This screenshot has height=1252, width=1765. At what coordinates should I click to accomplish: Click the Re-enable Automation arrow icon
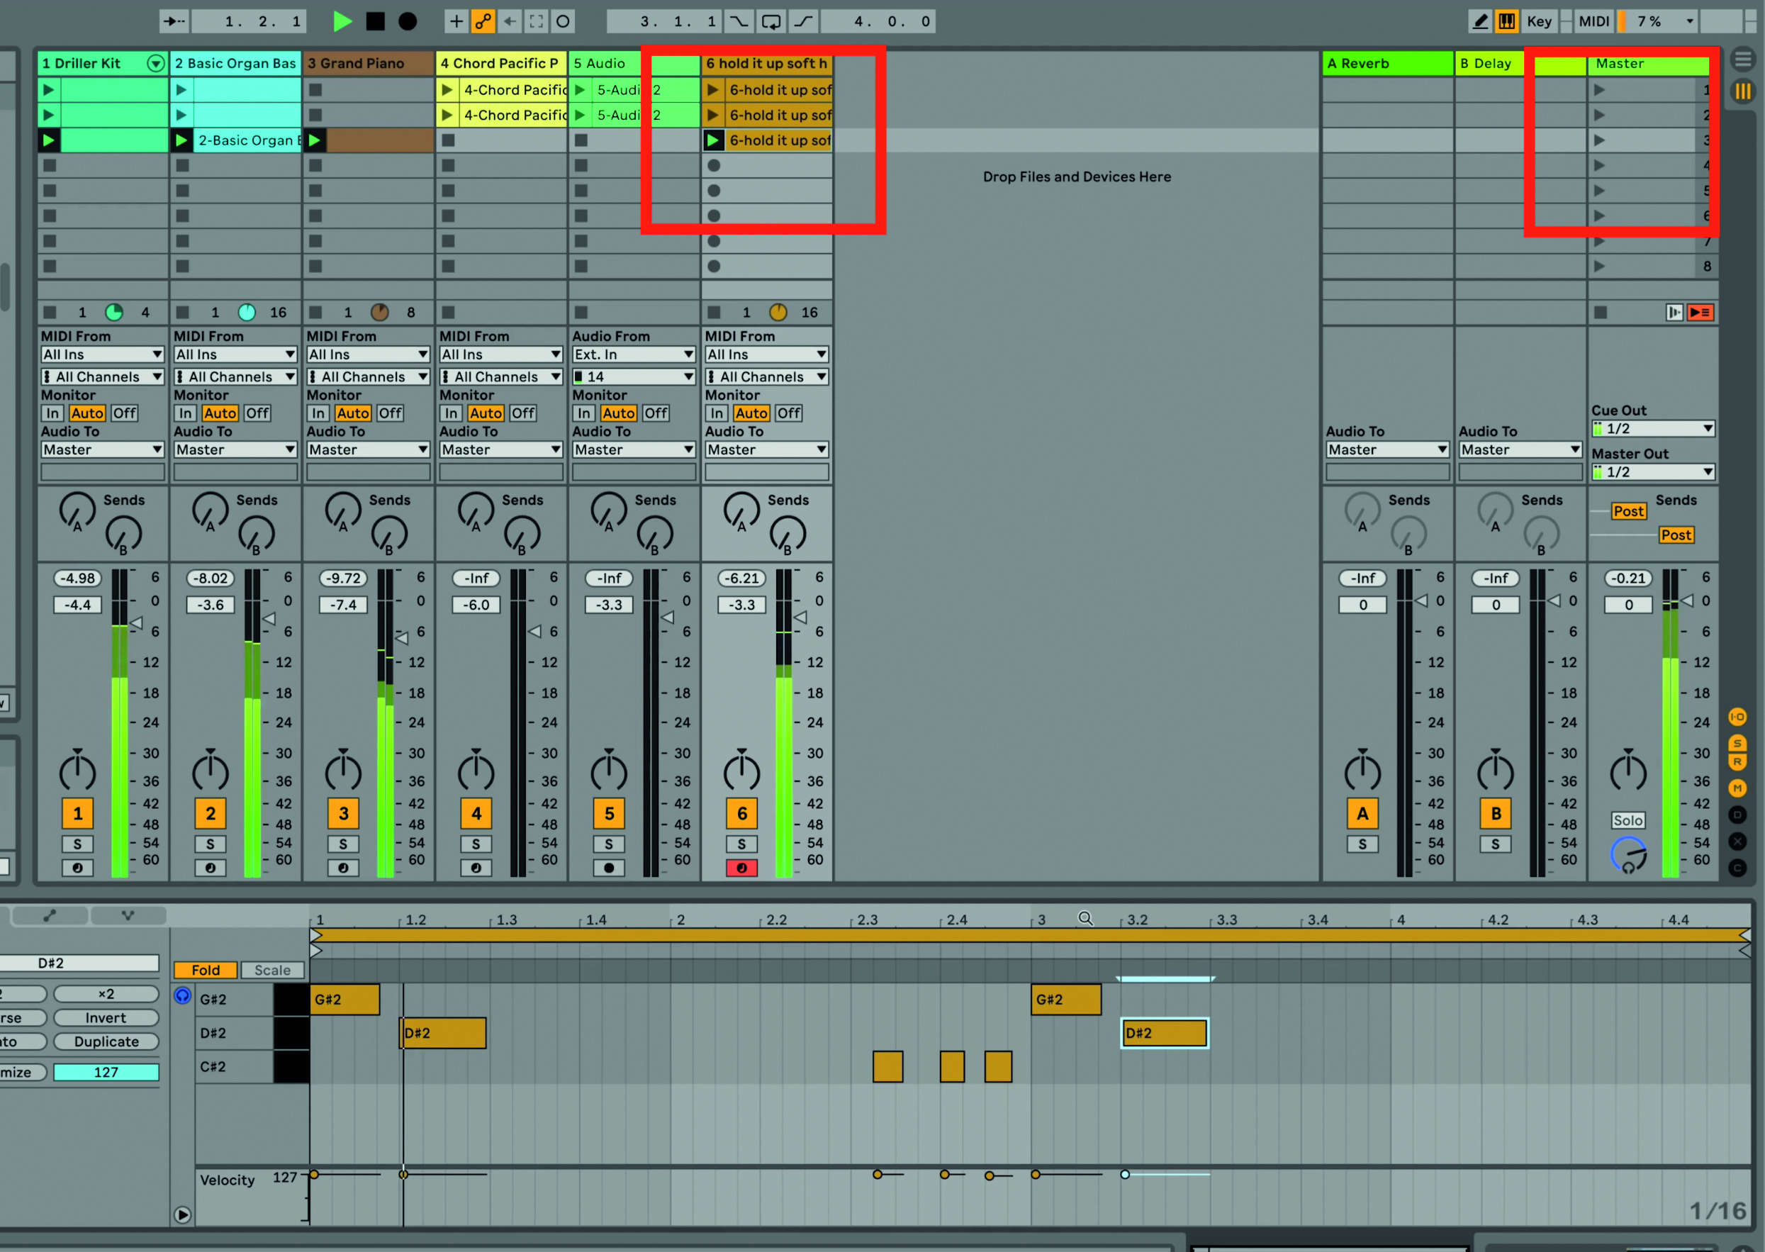510,21
